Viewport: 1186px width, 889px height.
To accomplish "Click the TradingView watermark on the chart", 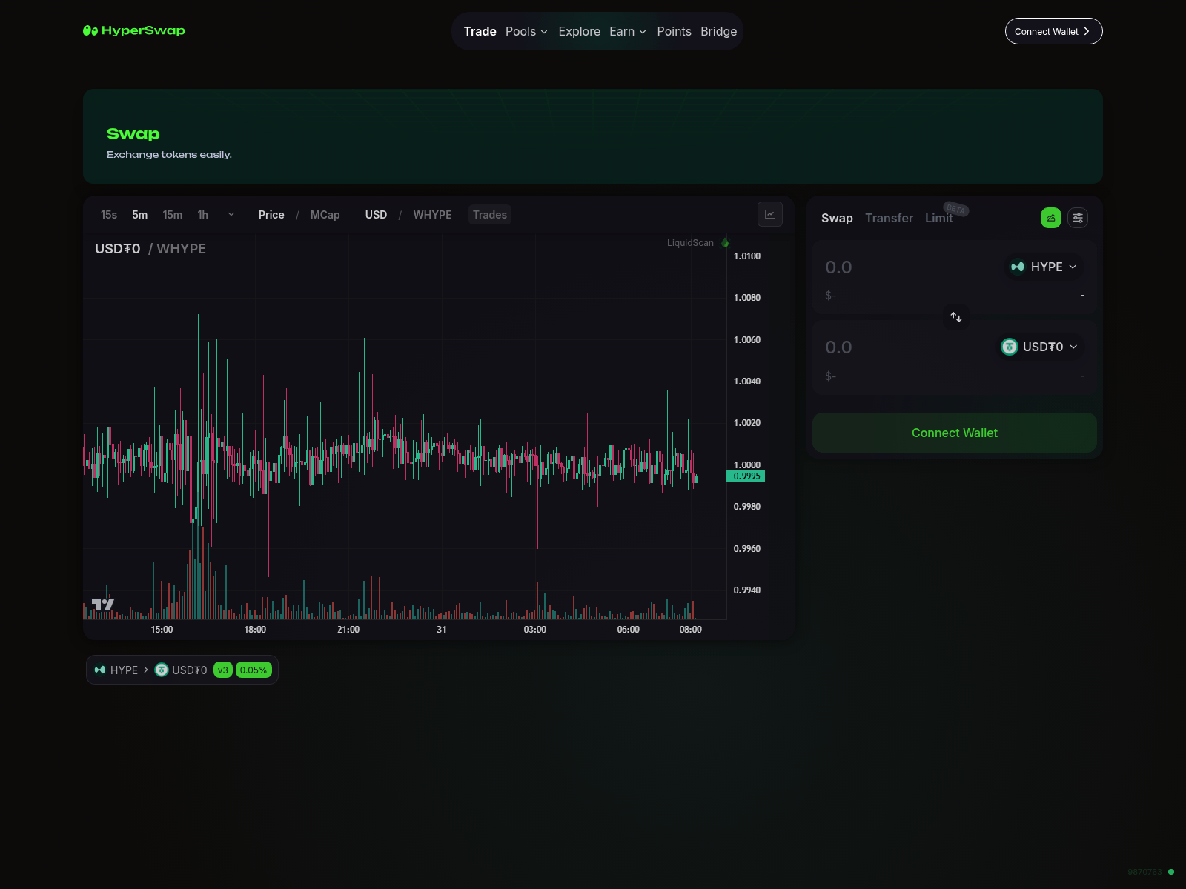I will point(103,605).
